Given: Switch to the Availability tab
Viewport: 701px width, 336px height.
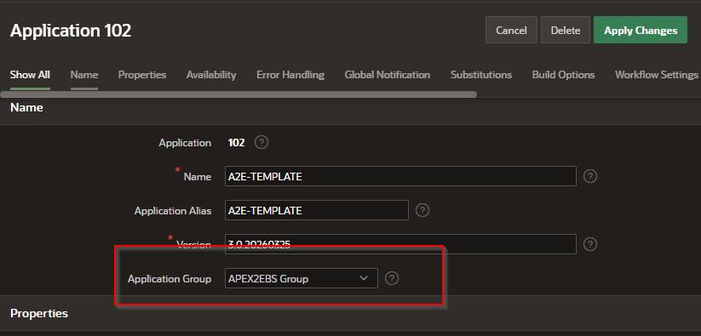Looking at the screenshot, I should [211, 75].
